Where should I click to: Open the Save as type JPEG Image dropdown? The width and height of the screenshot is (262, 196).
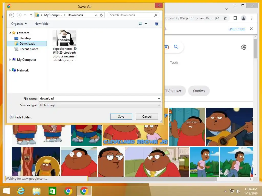tap(100, 105)
